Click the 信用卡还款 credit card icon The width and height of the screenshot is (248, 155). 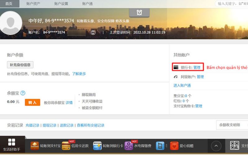[66, 146]
